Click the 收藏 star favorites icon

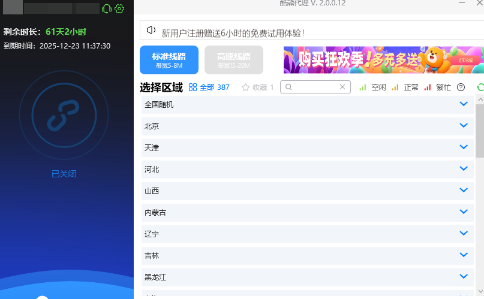[245, 87]
